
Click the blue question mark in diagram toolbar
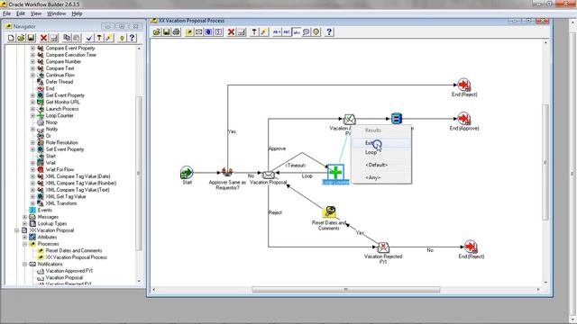(329, 32)
